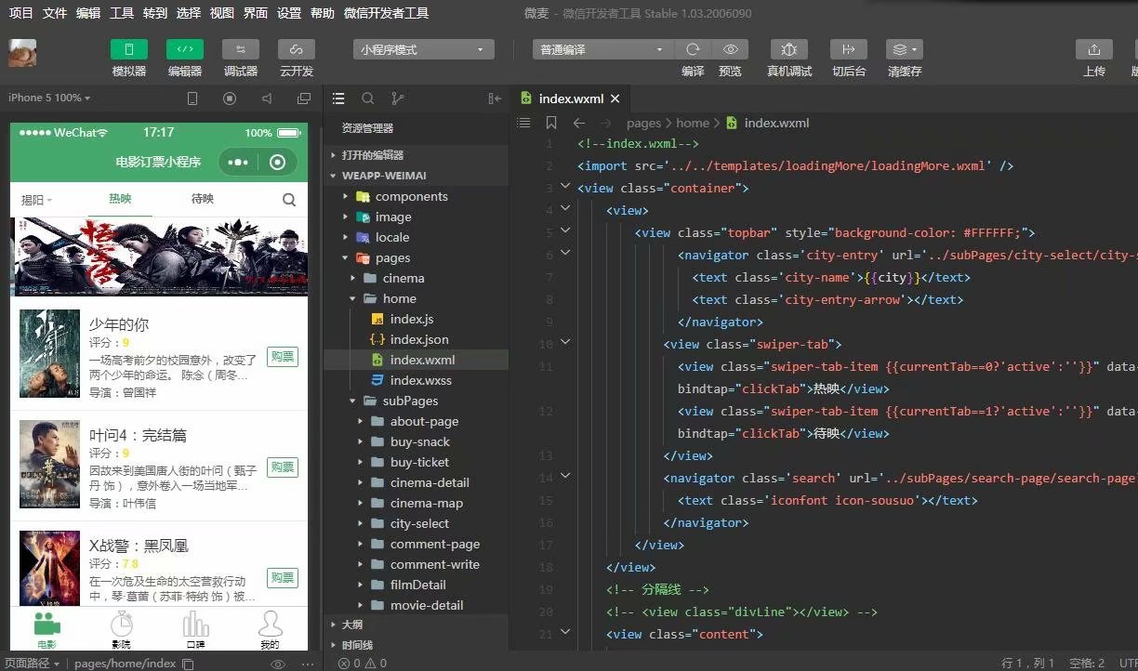Viewport: 1138px width, 671px height.
Task: Click the pages breadcrumb item
Action: click(x=643, y=123)
